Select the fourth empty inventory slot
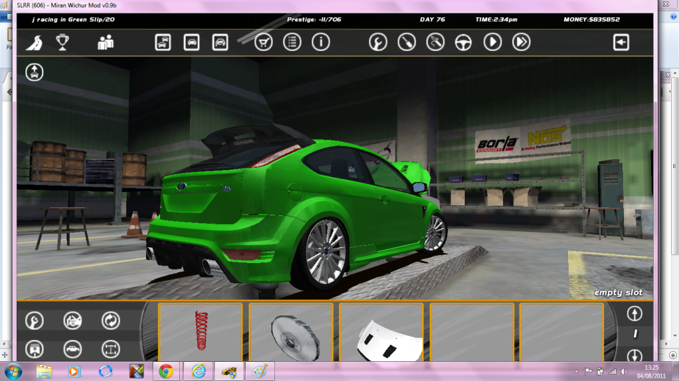 [x=472, y=332]
